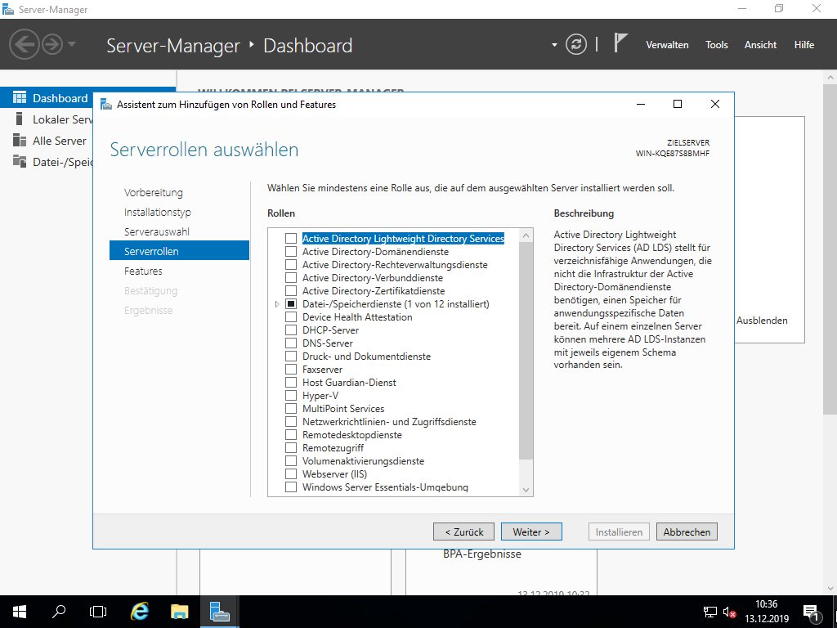Open the Ansicht menu
The image size is (837, 628).
click(x=760, y=45)
